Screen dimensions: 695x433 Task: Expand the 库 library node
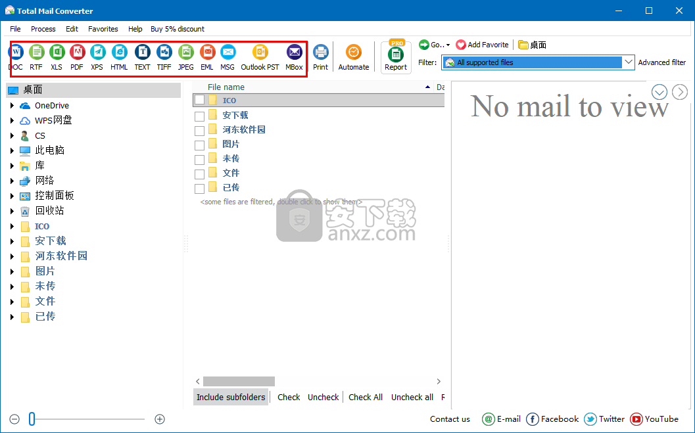12,166
